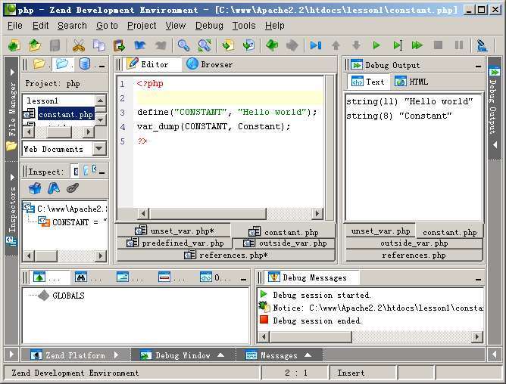Click the blue letter A icon in Inspectors
Viewport: 506px width, 384px height.
point(54,188)
